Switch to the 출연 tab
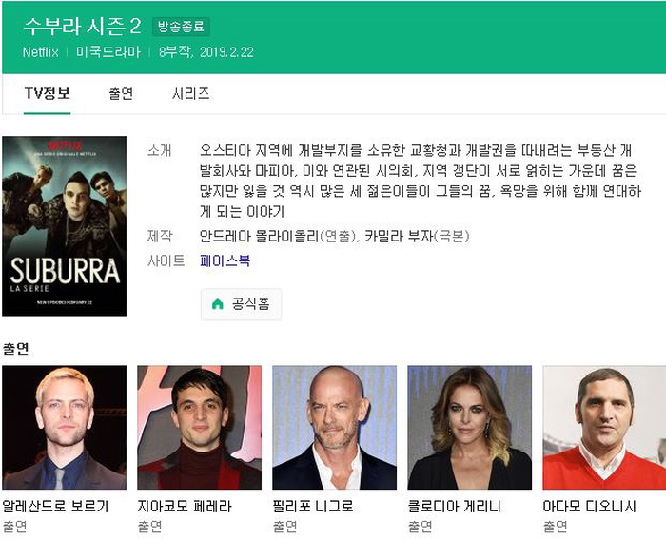Image resolution: width=666 pixels, height=539 pixels. point(121,93)
